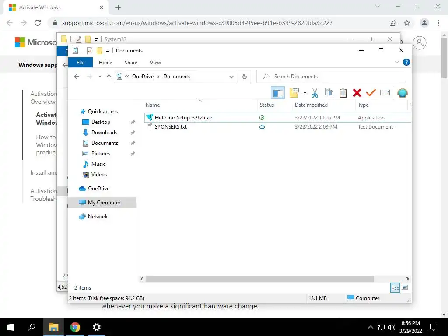448x336 pixels.
Task: Open Downloads in Quick access
Action: coord(104,133)
